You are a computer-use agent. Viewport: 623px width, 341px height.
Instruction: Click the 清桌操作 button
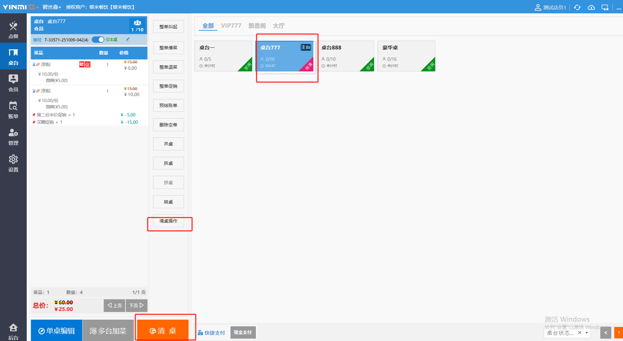pyautogui.click(x=168, y=221)
